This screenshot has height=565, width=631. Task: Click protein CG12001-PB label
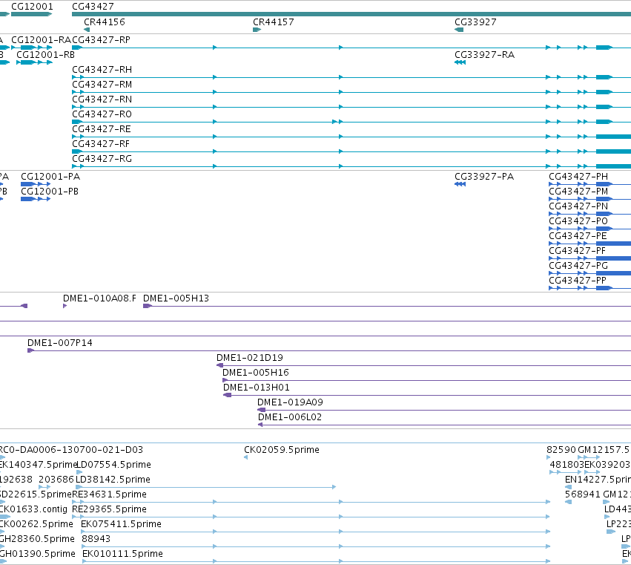[50, 192]
